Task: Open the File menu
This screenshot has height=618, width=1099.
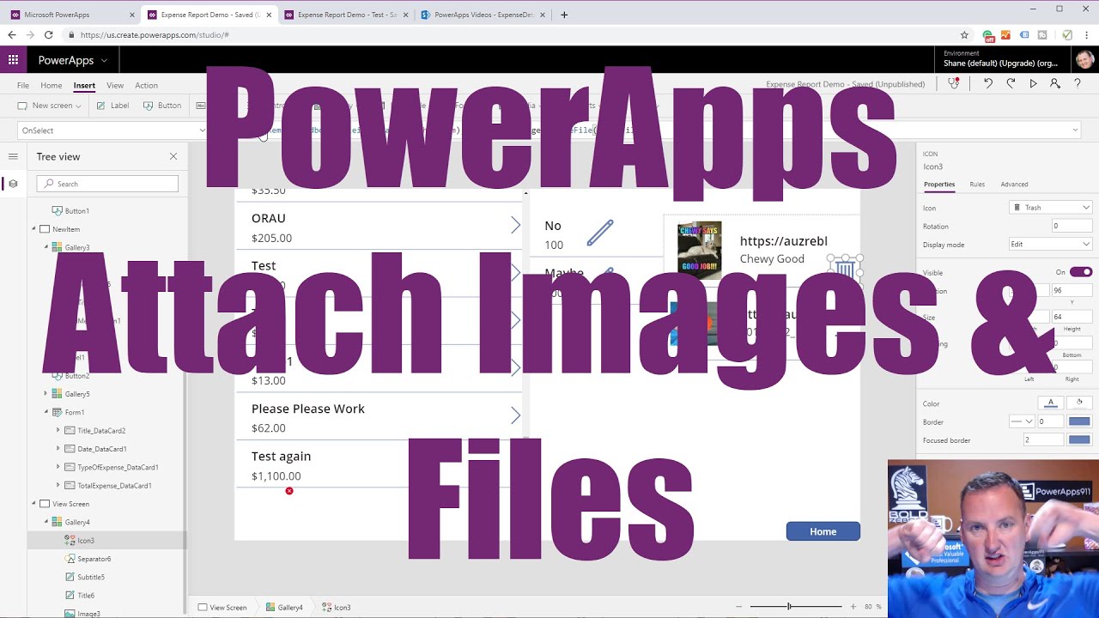Action: point(23,85)
